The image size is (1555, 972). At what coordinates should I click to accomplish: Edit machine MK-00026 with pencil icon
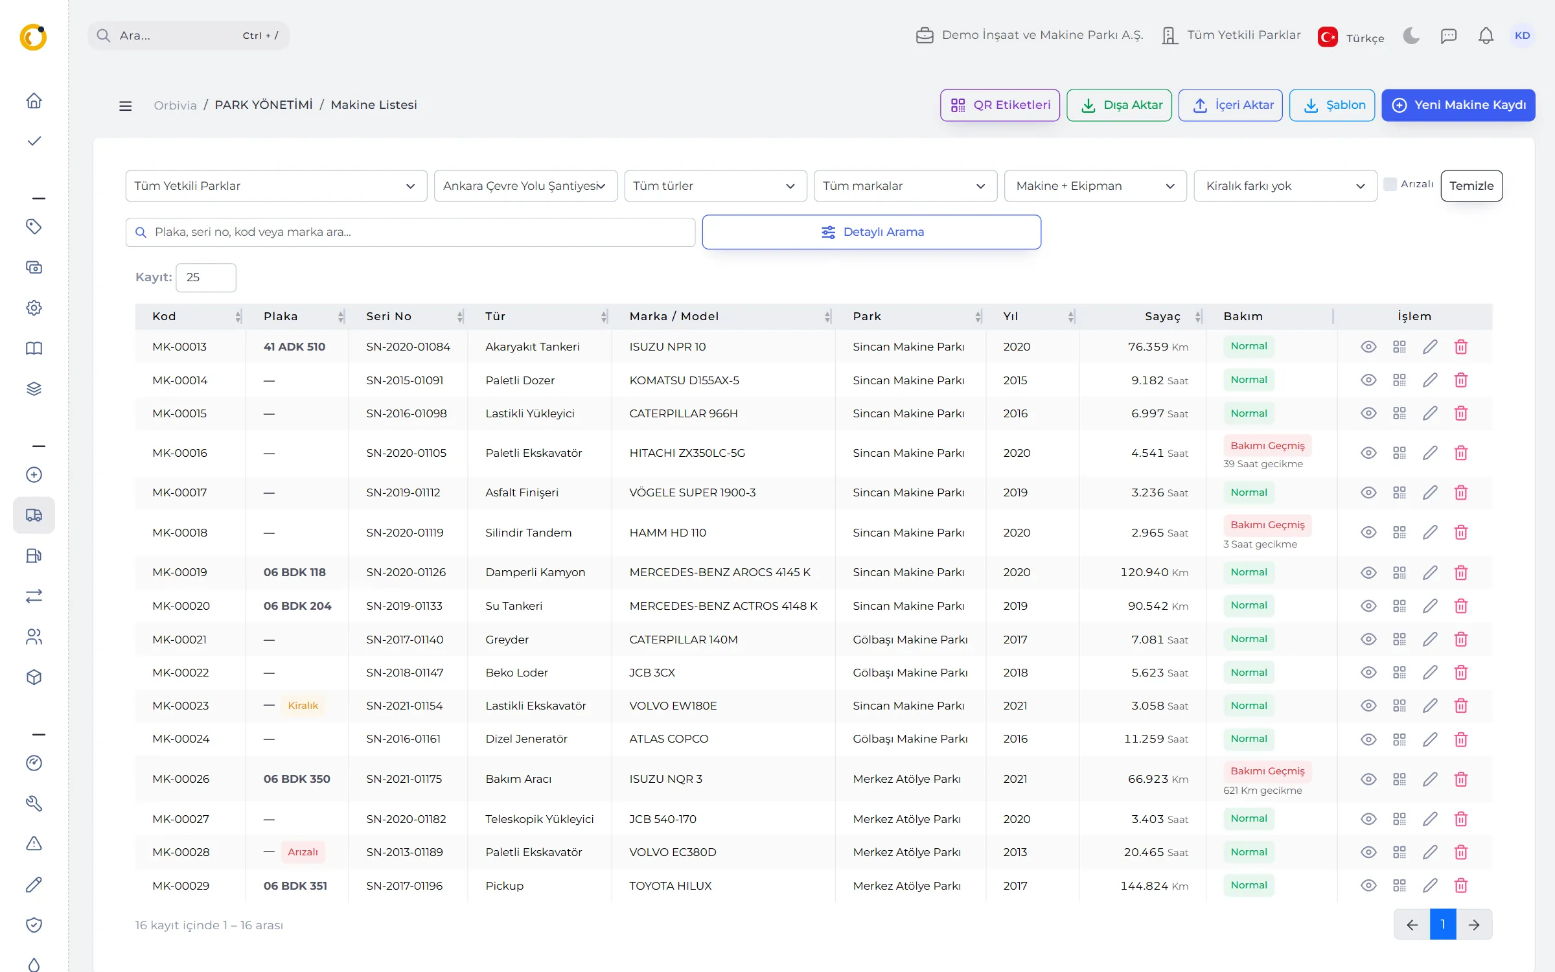(1430, 779)
